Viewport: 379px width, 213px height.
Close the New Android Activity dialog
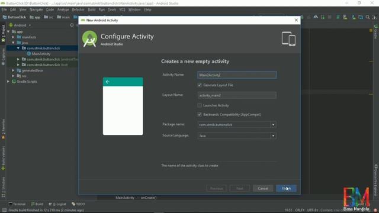296,20
